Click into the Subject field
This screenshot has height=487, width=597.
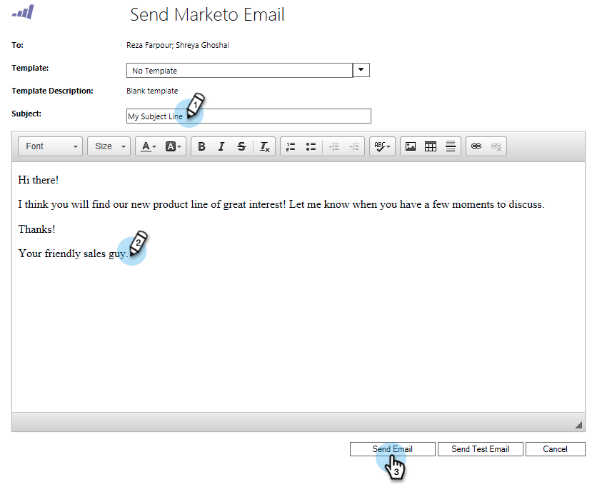point(249,116)
